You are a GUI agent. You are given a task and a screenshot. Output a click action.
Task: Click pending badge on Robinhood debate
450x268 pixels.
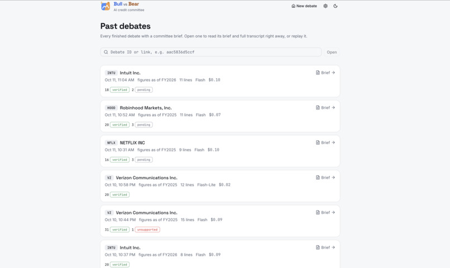(143, 125)
